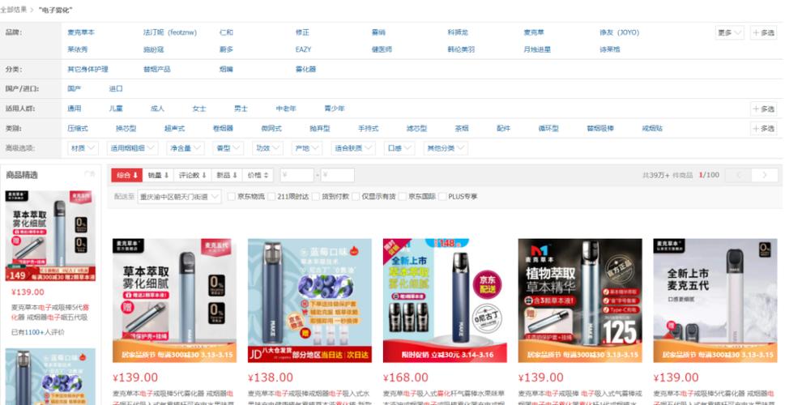Screen dimensions: 785x405
Task: Click the 已有1100+人评价 review link
Action: point(37,332)
